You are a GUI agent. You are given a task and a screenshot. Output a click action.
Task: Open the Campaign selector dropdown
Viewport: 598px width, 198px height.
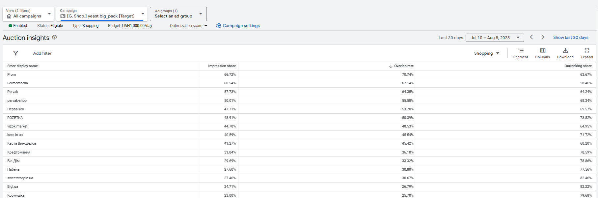pos(102,14)
